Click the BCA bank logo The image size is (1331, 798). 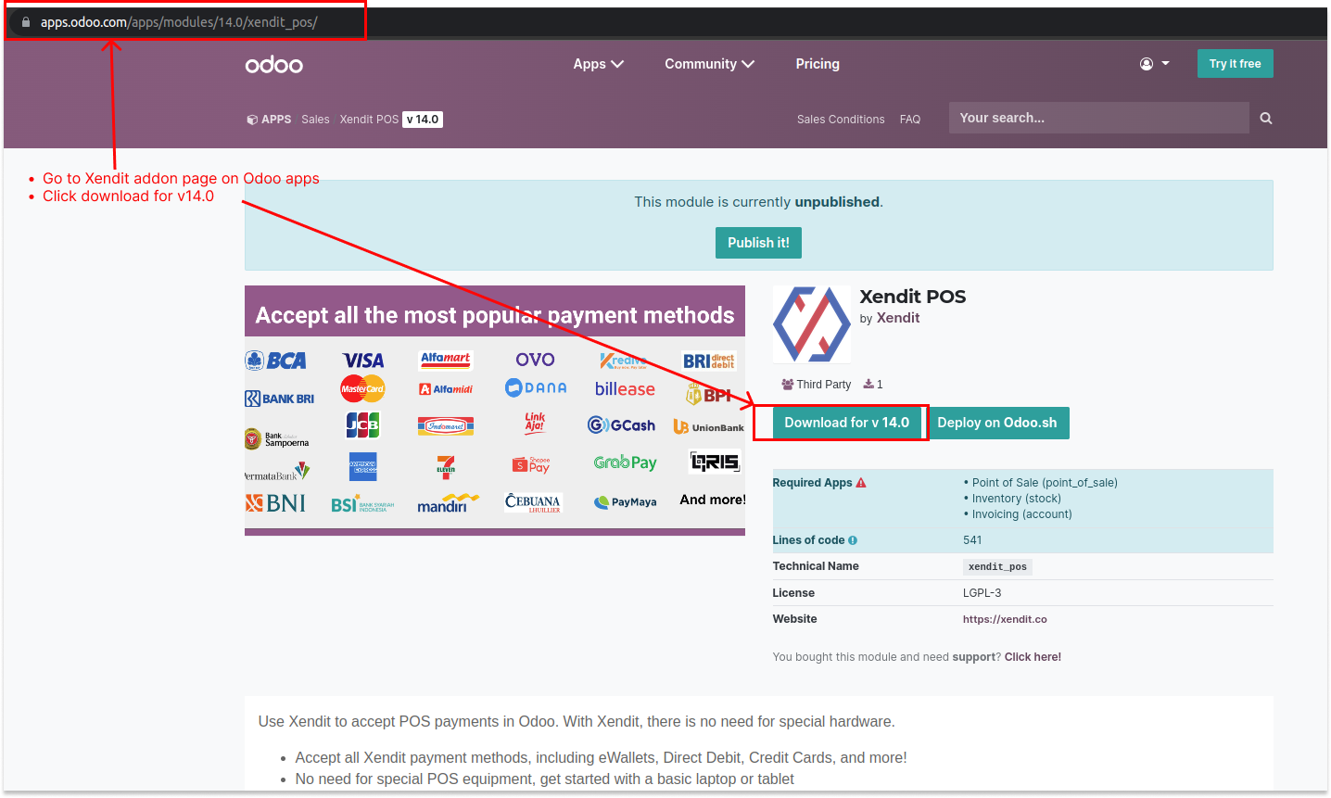click(276, 361)
